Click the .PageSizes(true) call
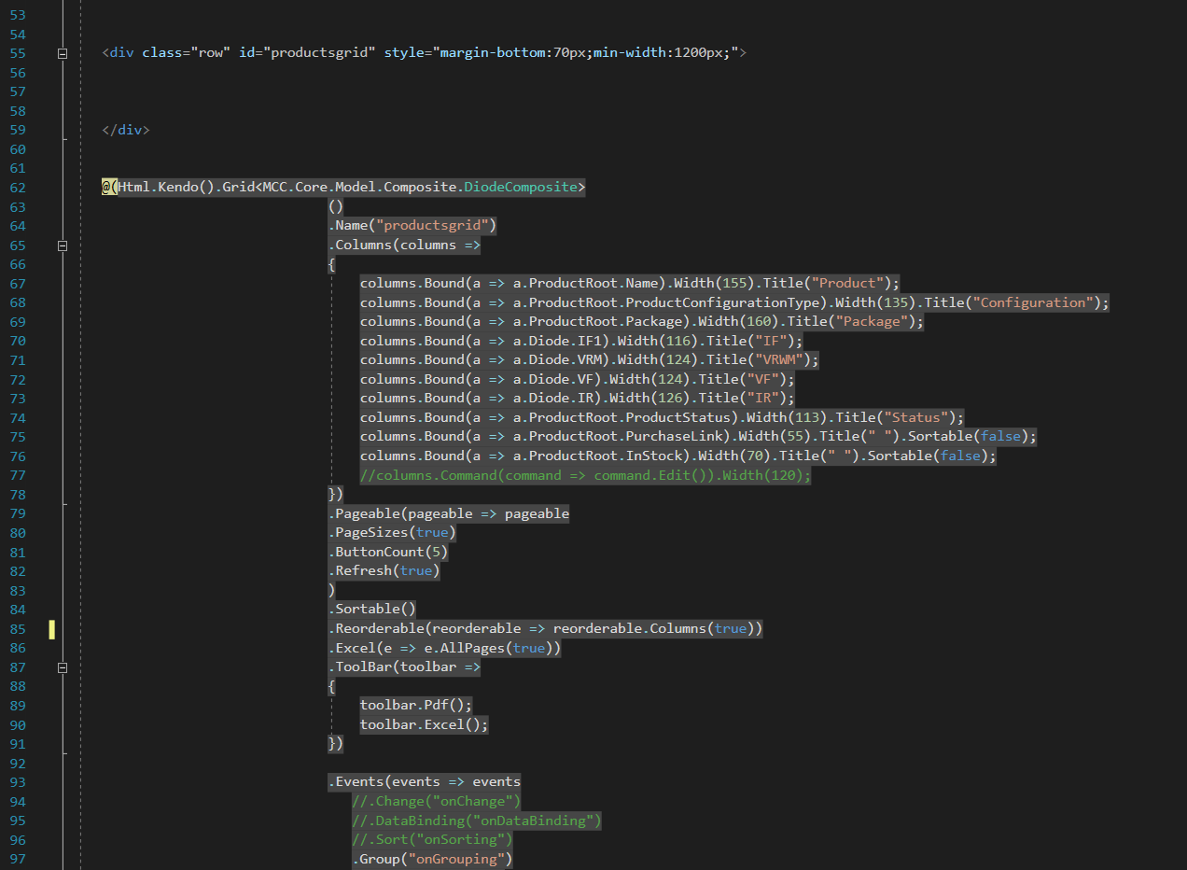The image size is (1187, 870). pos(392,532)
